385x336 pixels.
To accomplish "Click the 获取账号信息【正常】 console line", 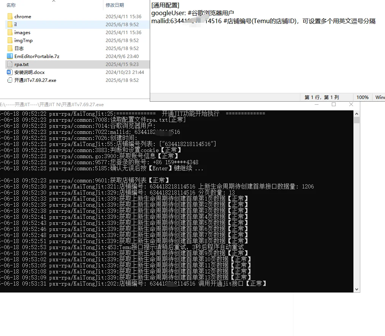I will click(89, 156).
